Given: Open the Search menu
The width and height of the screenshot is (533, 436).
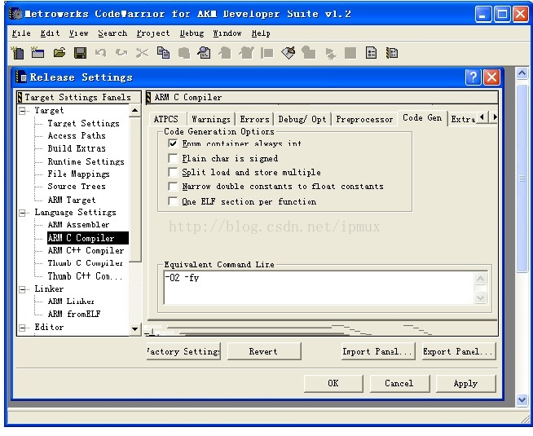Looking at the screenshot, I should click(x=112, y=33).
